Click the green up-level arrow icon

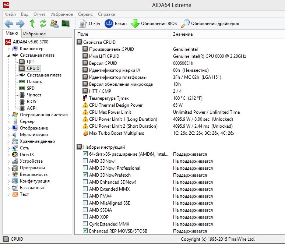coord(32,24)
